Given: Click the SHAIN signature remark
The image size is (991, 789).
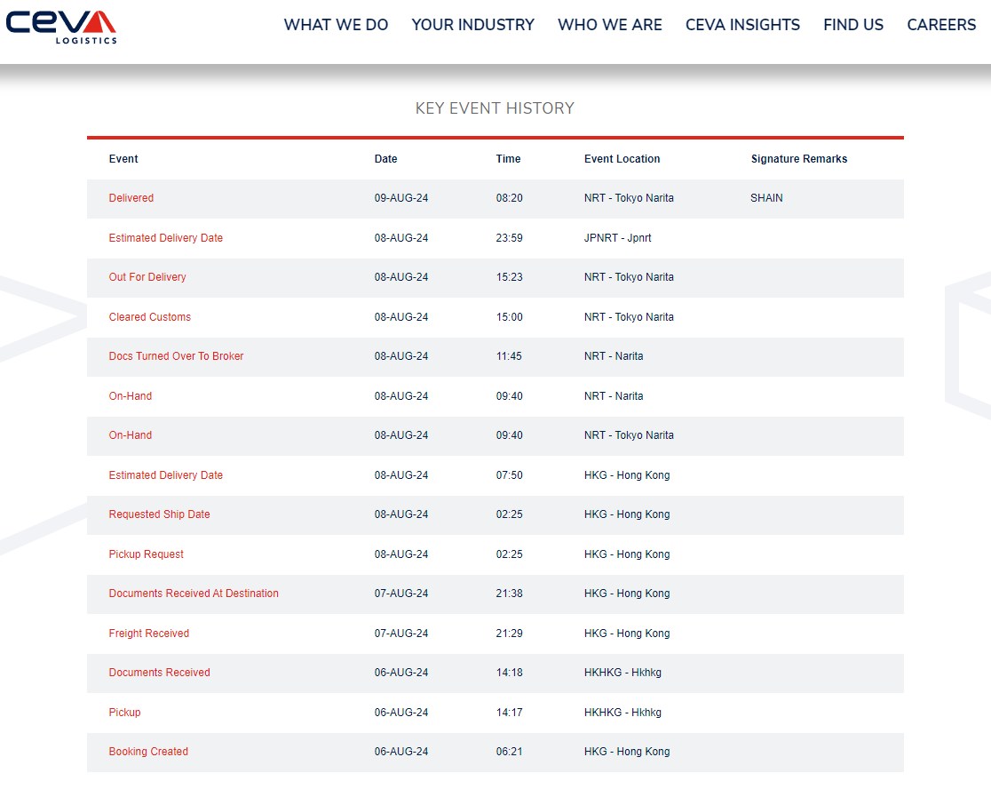Looking at the screenshot, I should click(766, 198).
